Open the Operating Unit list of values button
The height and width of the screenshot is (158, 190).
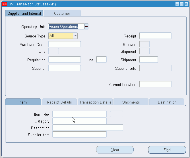86,26
